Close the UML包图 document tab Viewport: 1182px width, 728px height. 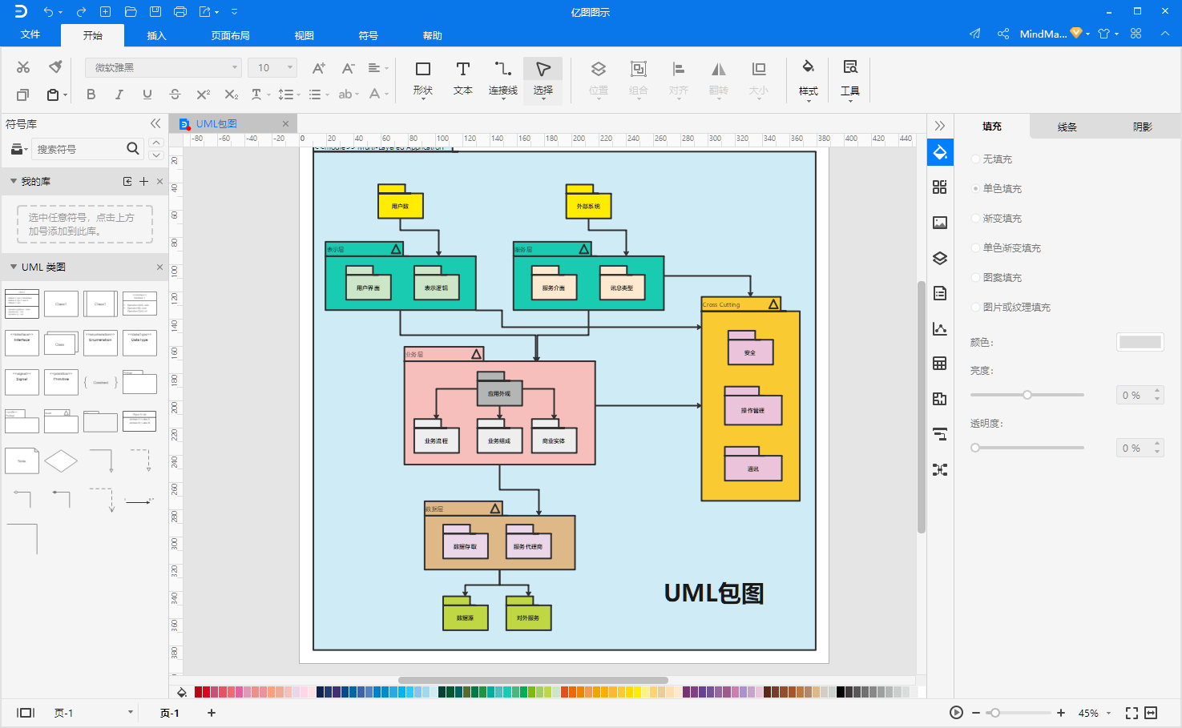tap(285, 123)
